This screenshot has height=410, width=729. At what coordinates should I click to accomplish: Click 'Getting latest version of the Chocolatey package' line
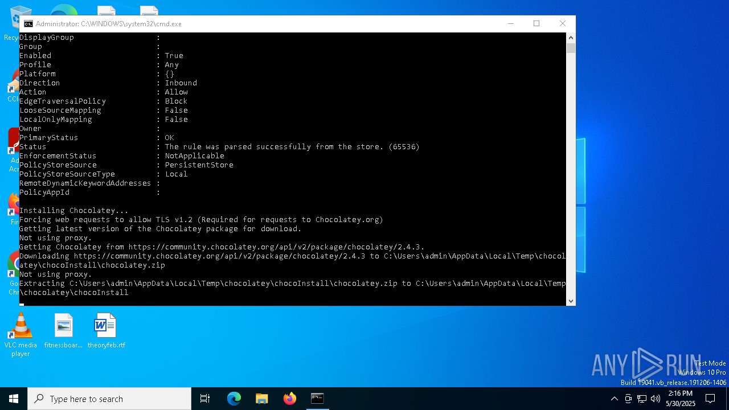[x=161, y=229]
